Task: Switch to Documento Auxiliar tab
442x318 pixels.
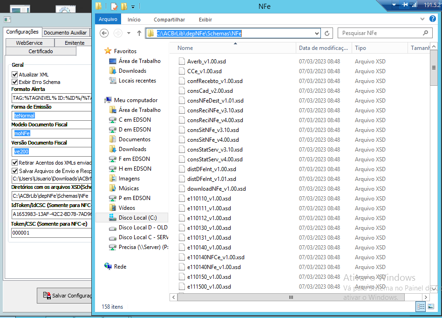Action: [65, 33]
